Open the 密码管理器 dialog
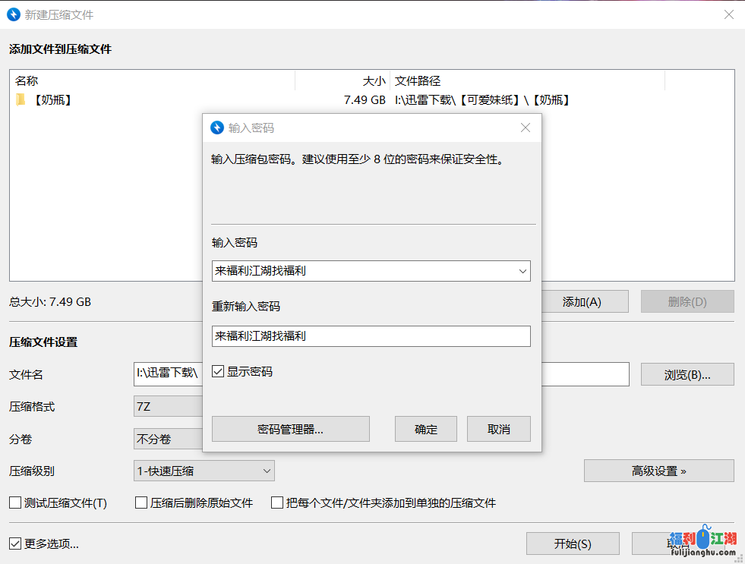The width and height of the screenshot is (745, 564). click(x=290, y=428)
